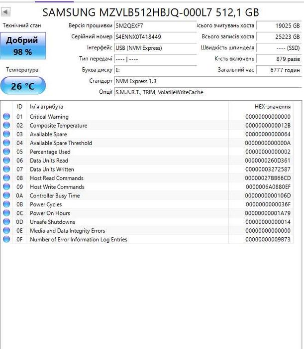Click the disk title SAMSUNG MZVLB512HBJQ-000L7

127,12
